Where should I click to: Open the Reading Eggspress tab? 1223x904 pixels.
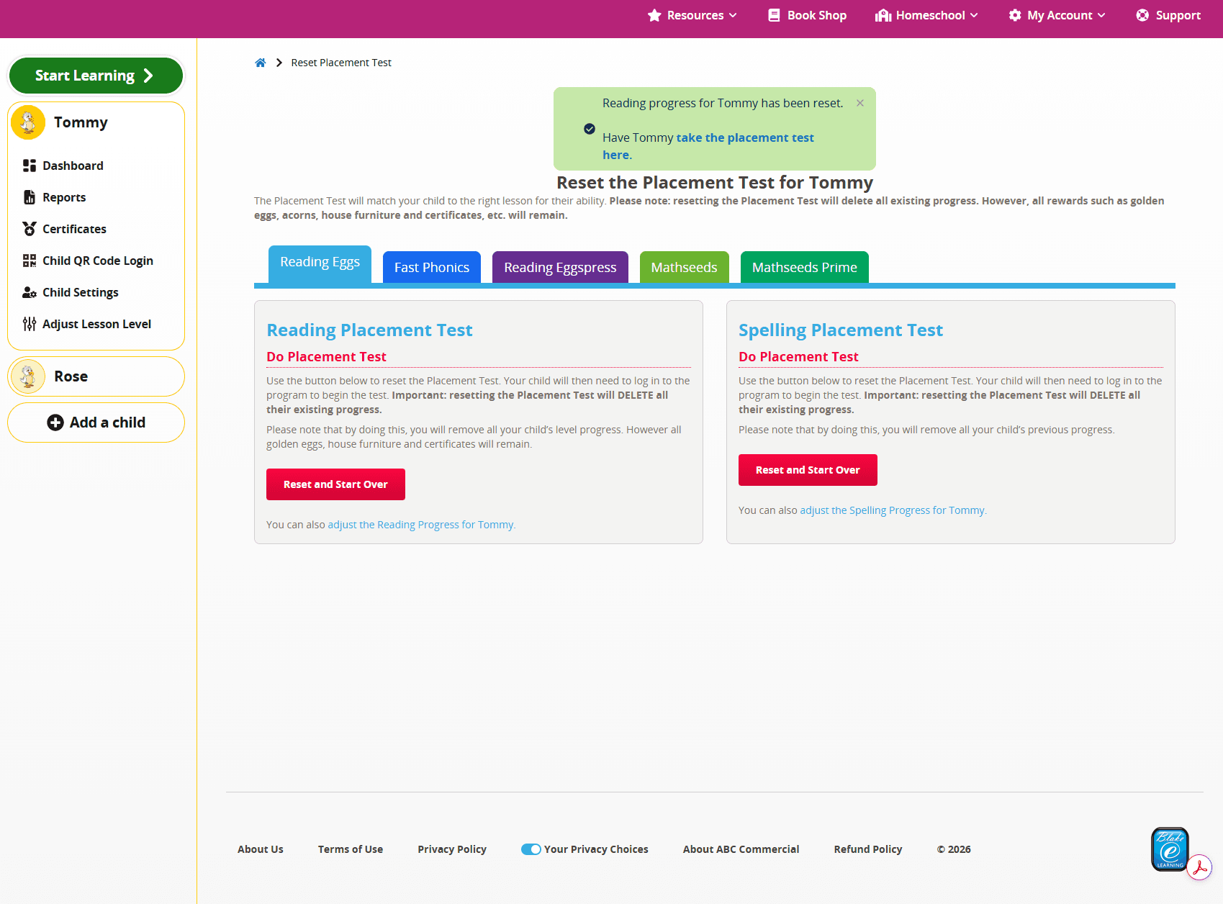coord(560,267)
